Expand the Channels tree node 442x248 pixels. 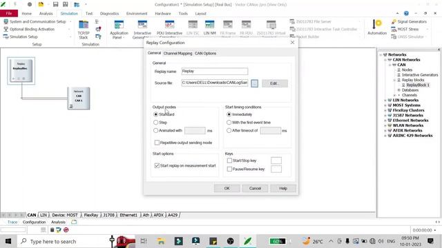click(x=394, y=95)
